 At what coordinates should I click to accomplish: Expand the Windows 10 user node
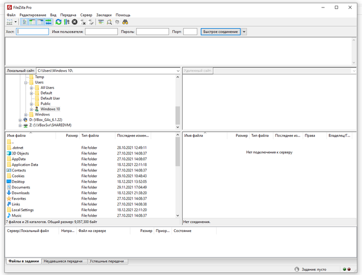pos(32,109)
